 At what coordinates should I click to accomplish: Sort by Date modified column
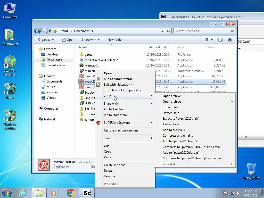[160, 47]
